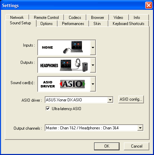Viewport: 154px width, 155px height.
Task: Click the Cancel button
Action: [x=136, y=146]
